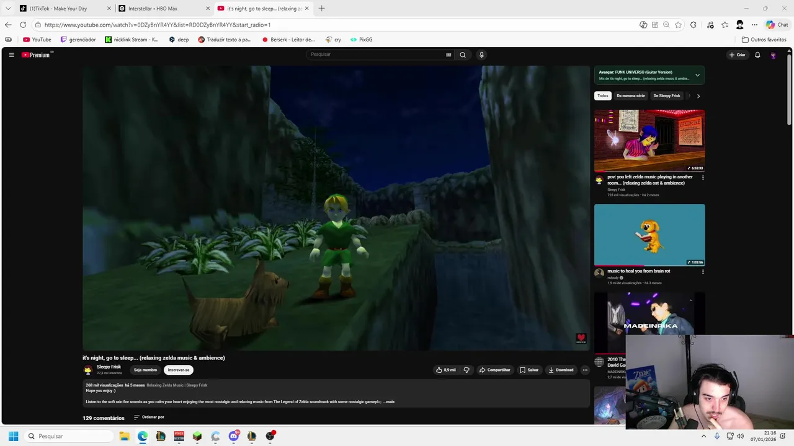Zoom out using the address bar magnifier
This screenshot has width=794, height=446.
666,25
